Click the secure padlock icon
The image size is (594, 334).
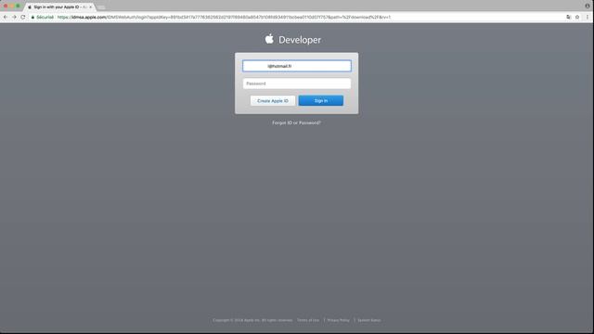(33, 18)
